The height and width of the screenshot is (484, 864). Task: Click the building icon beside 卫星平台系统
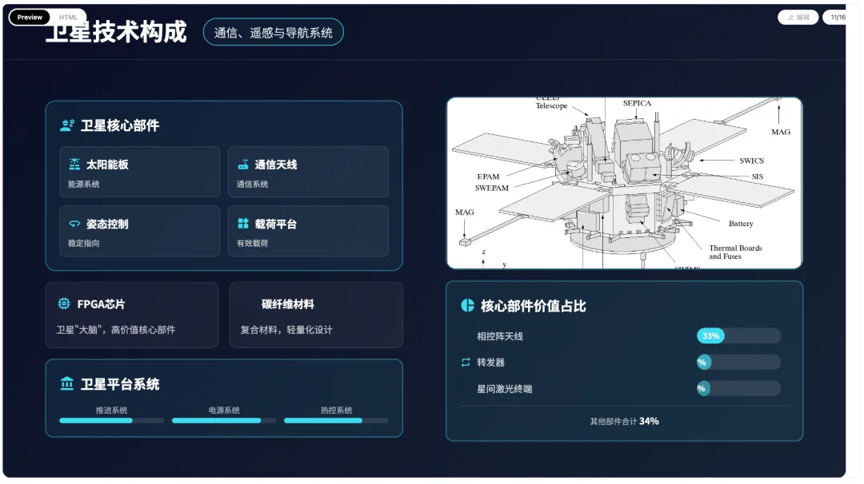point(67,383)
